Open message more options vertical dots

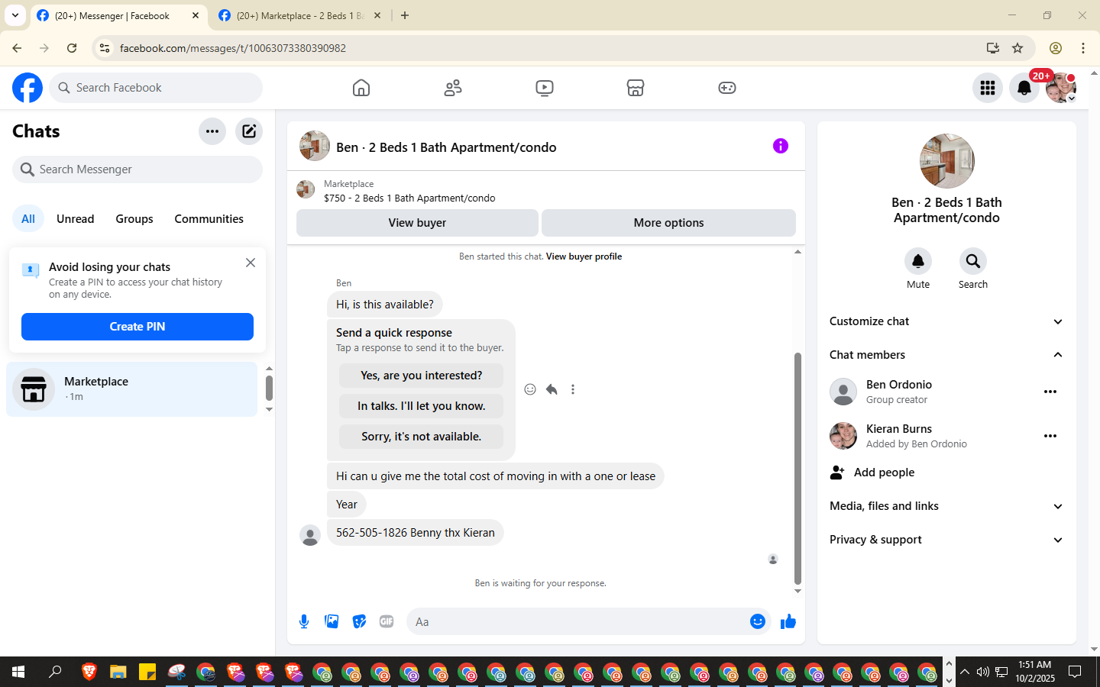click(x=573, y=389)
